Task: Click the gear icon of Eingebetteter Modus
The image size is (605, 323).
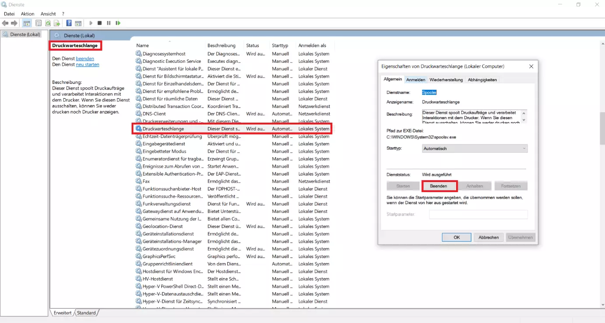Action: click(x=139, y=151)
